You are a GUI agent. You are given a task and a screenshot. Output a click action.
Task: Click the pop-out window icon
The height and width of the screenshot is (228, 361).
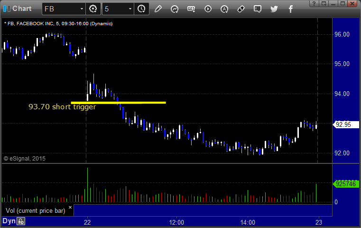tap(324, 3)
